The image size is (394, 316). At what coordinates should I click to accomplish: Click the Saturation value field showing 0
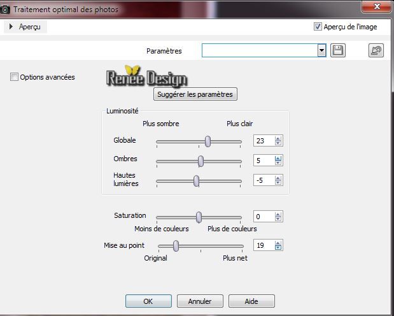[x=264, y=217]
